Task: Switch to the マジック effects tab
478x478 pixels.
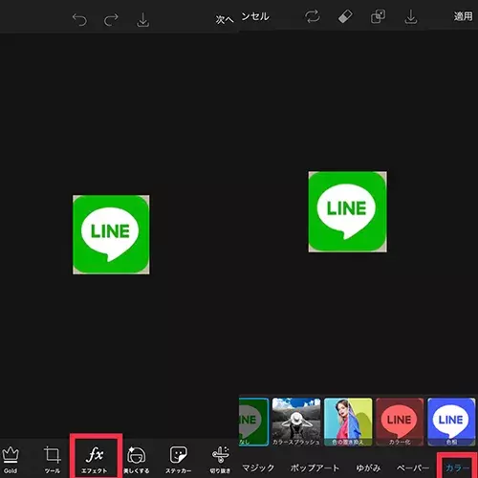Action: pos(258,467)
